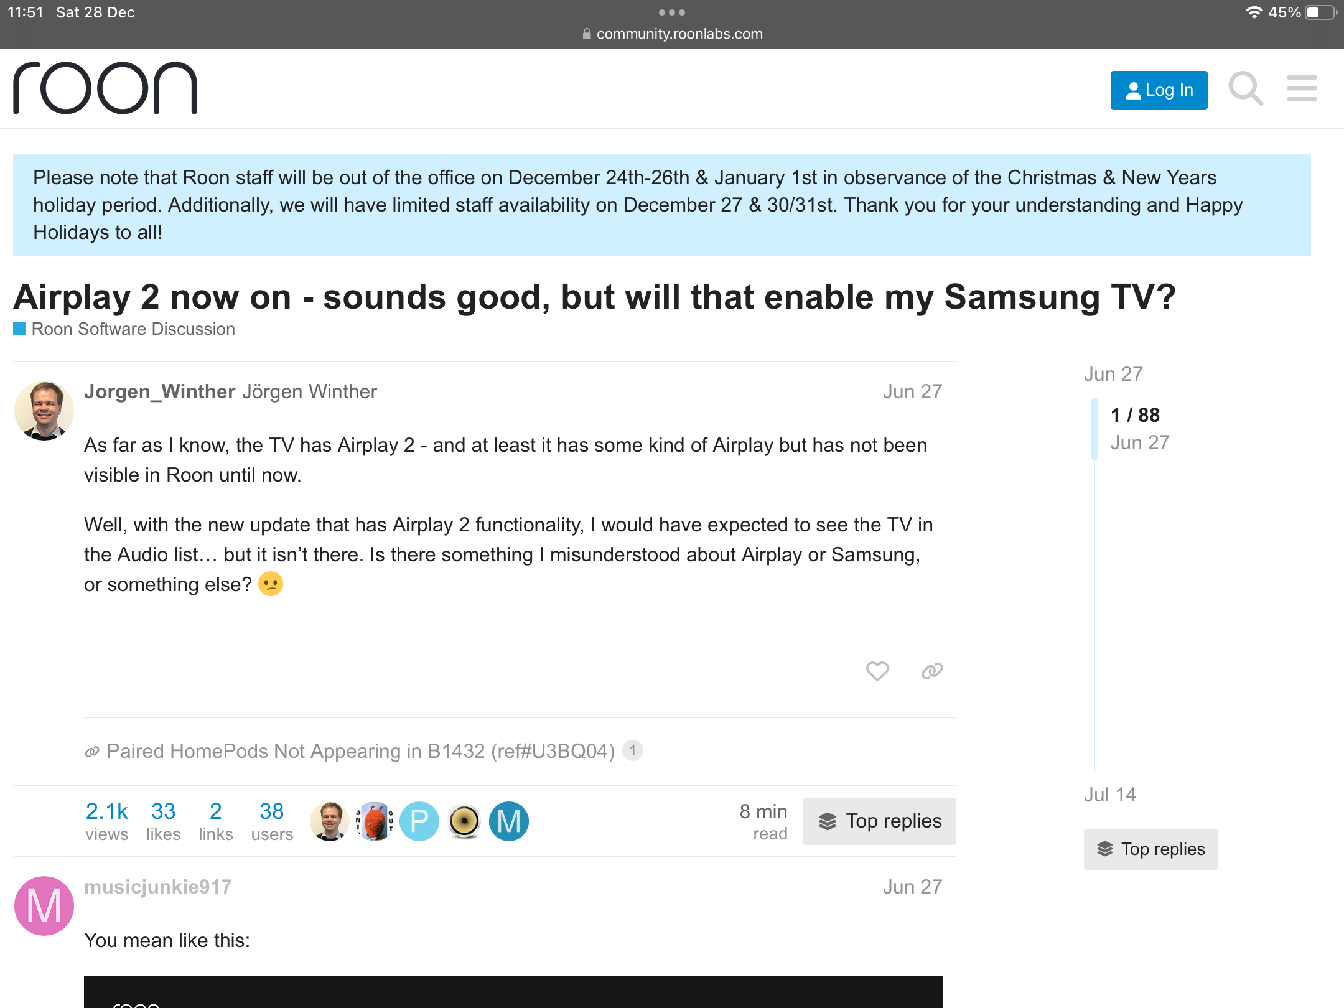Open the topic title about Samsung TV
The image size is (1344, 1008).
point(594,297)
